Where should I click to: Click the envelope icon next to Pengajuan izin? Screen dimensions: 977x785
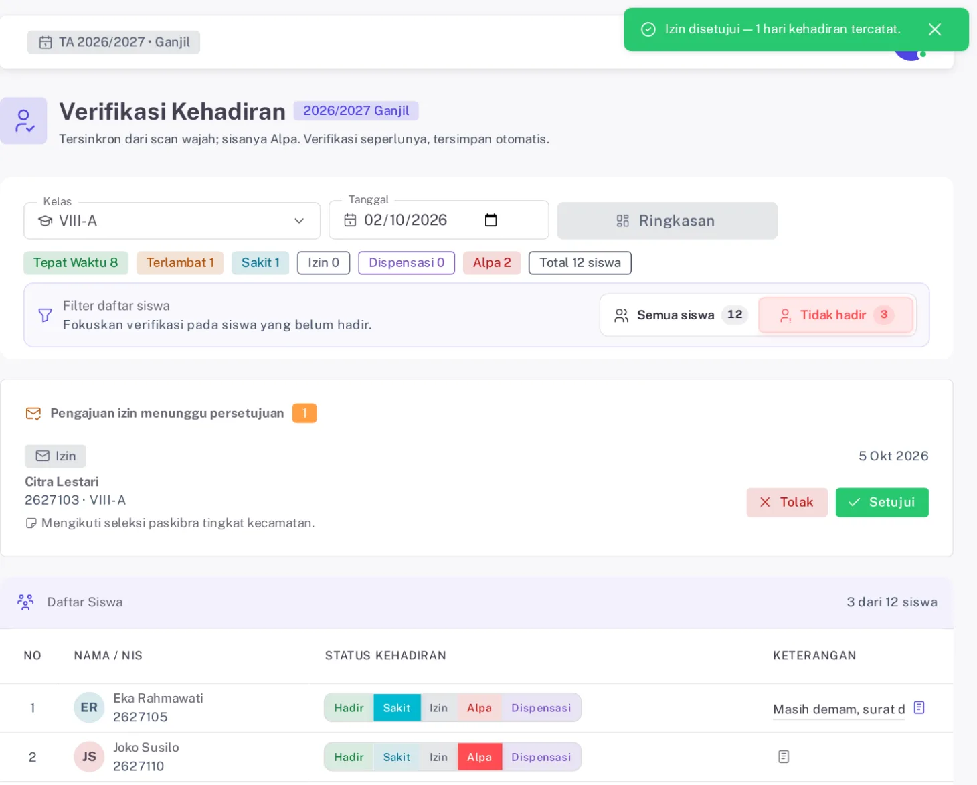click(33, 414)
